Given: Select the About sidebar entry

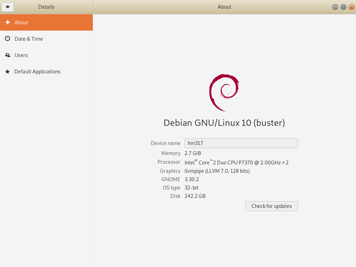Looking at the screenshot, I should coord(46,23).
